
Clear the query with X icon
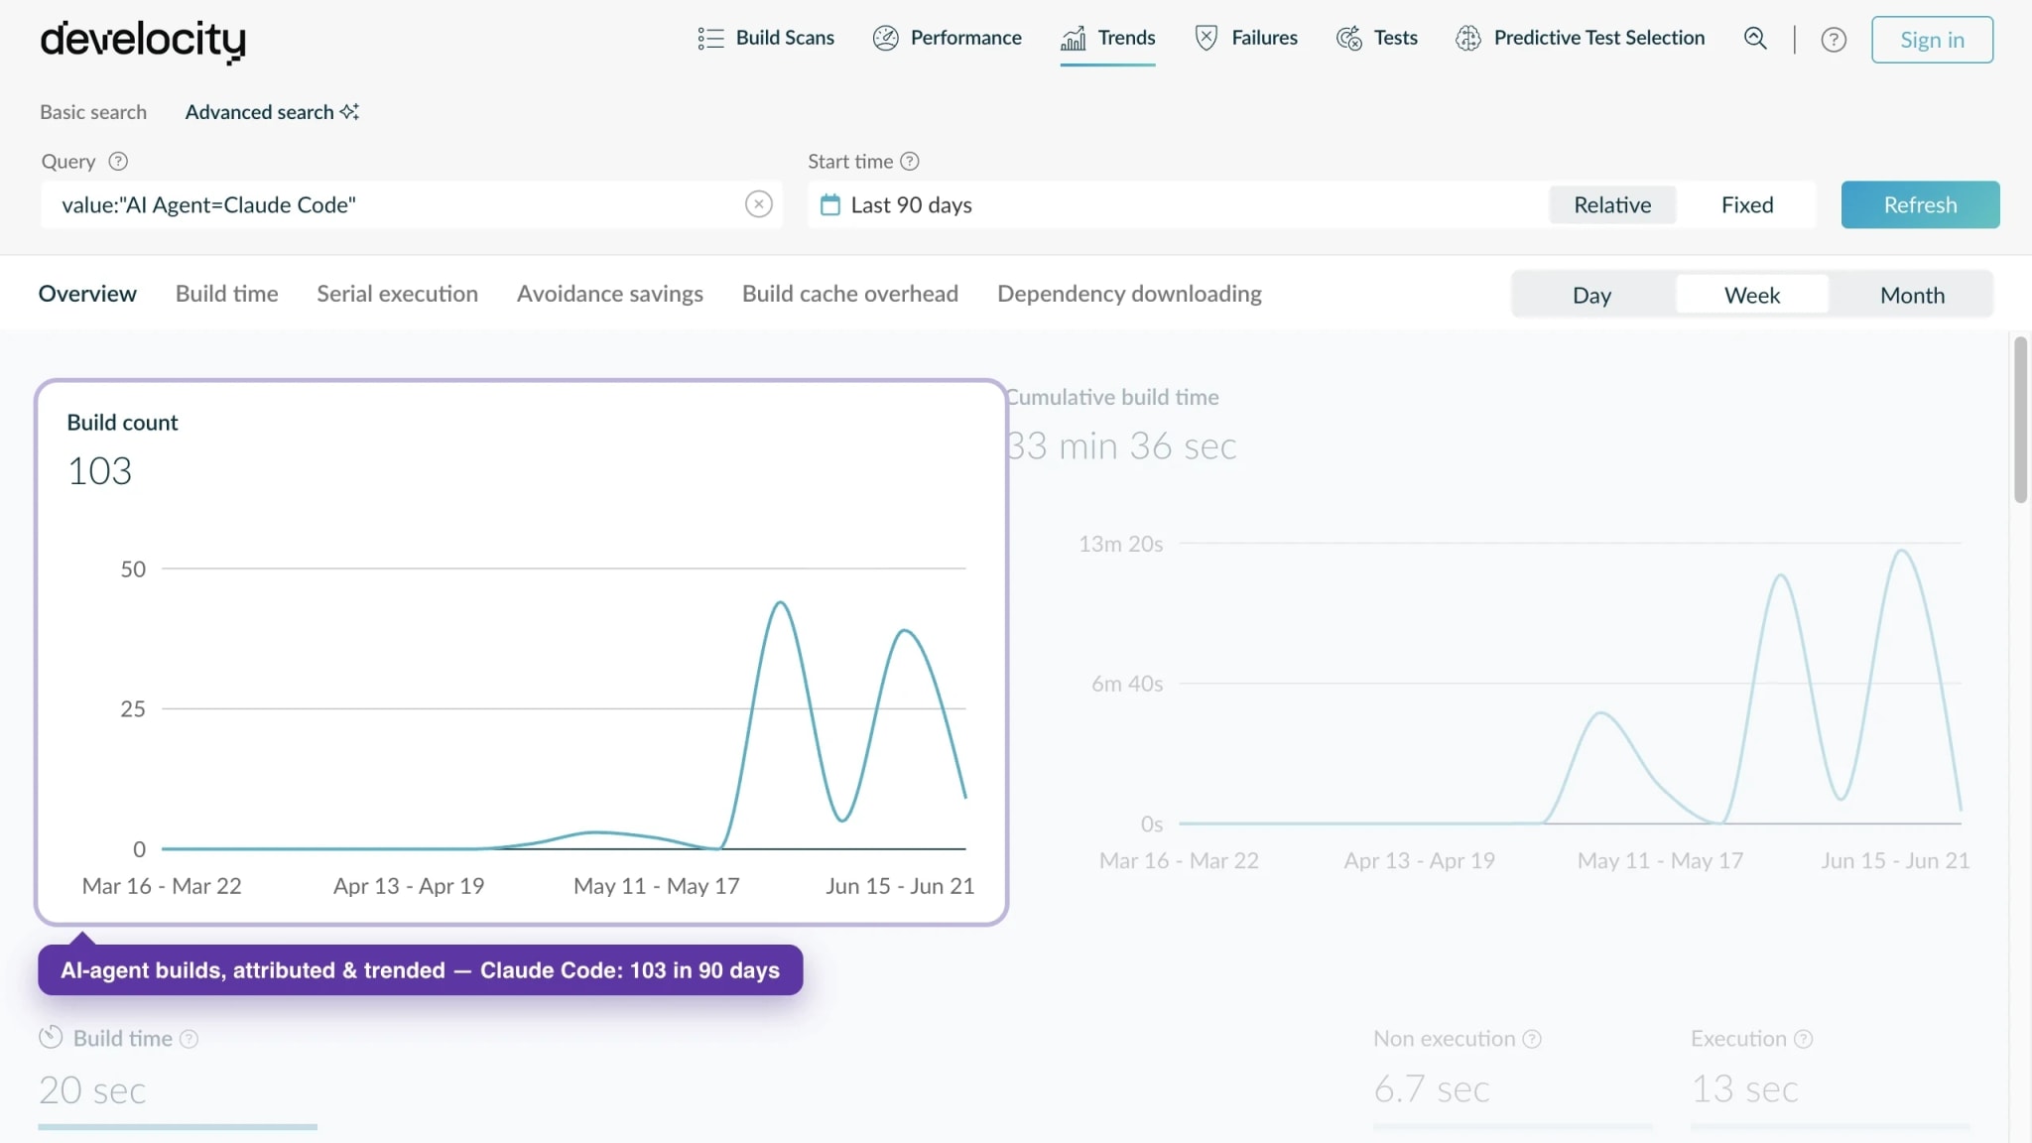coord(759,204)
